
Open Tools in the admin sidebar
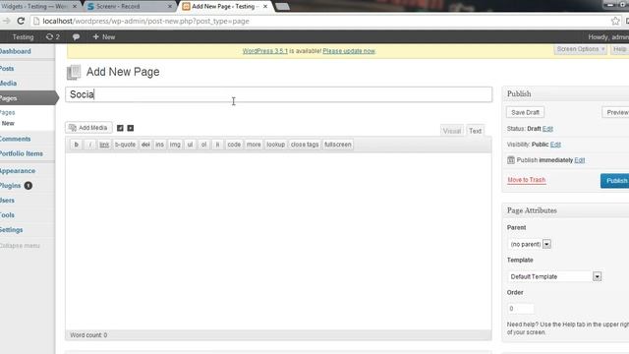[x=7, y=215]
